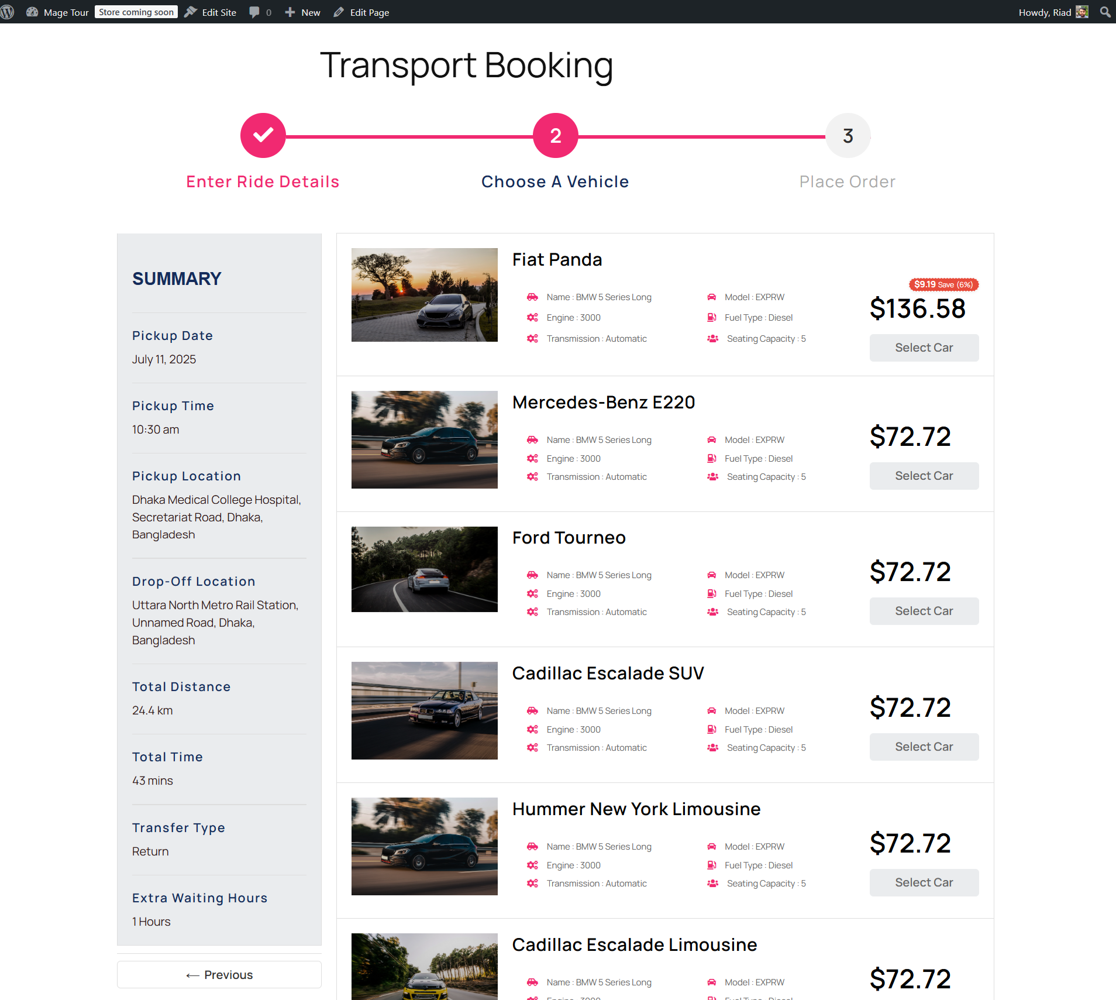Select Car for Cadillac Escalade SUV
Image resolution: width=1116 pixels, height=1000 pixels.
click(x=924, y=747)
